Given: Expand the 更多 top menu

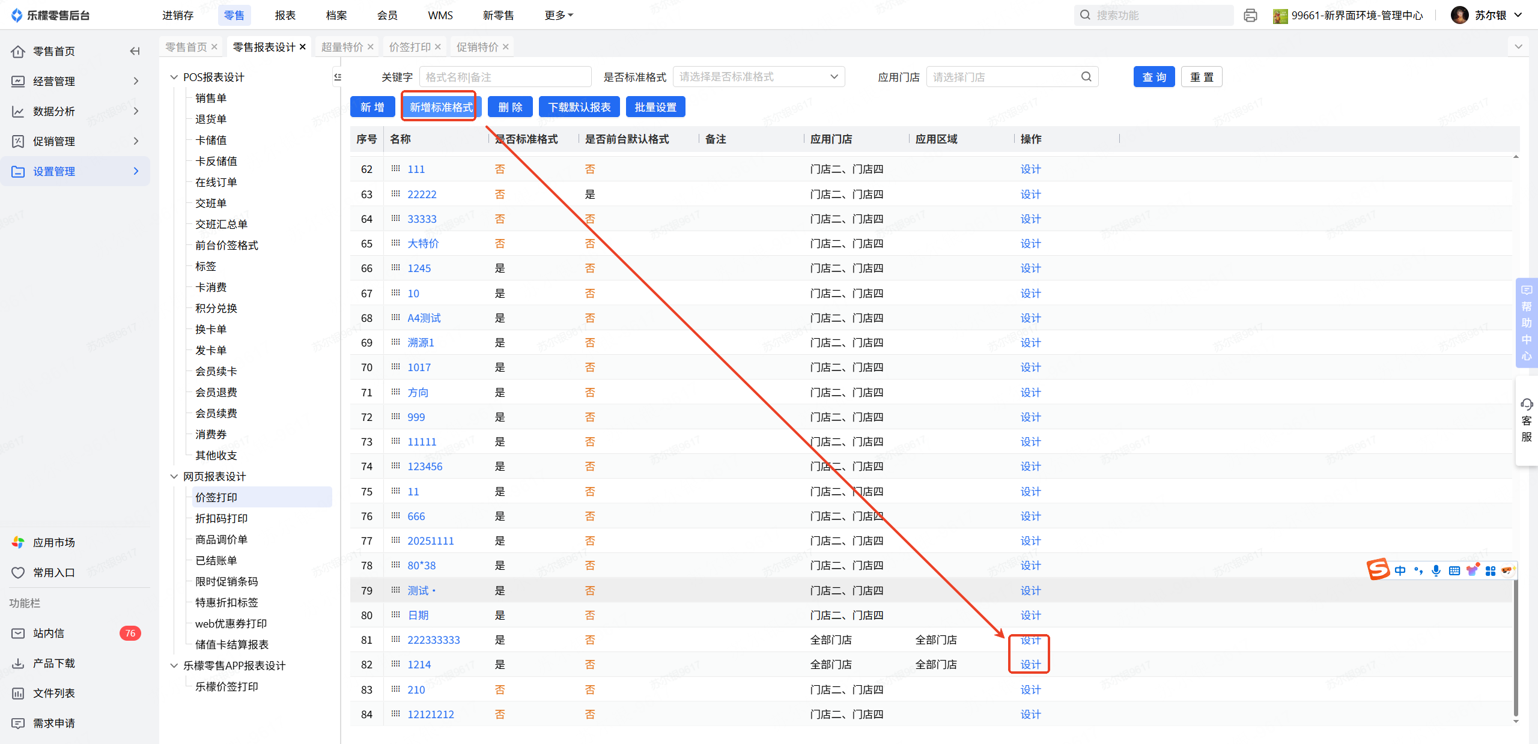Looking at the screenshot, I should tap(559, 15).
